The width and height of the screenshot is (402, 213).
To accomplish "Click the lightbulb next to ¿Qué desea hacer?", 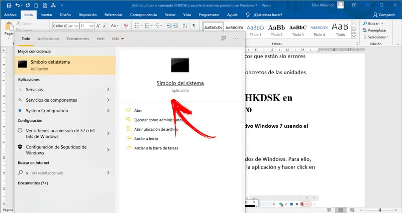I will (x=247, y=15).
